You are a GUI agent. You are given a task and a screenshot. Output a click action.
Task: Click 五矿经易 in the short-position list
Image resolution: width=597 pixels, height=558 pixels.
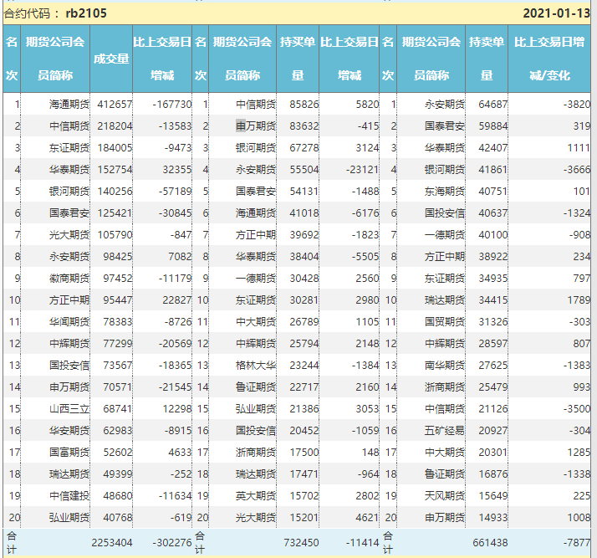point(445,430)
